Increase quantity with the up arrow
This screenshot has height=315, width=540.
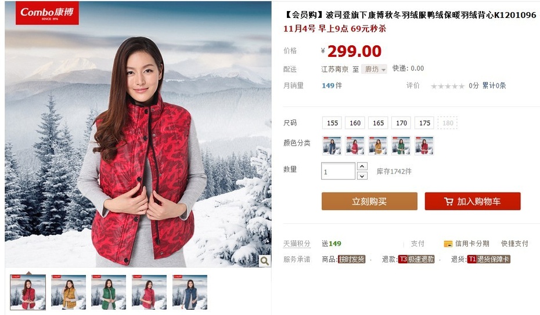pyautogui.click(x=362, y=166)
